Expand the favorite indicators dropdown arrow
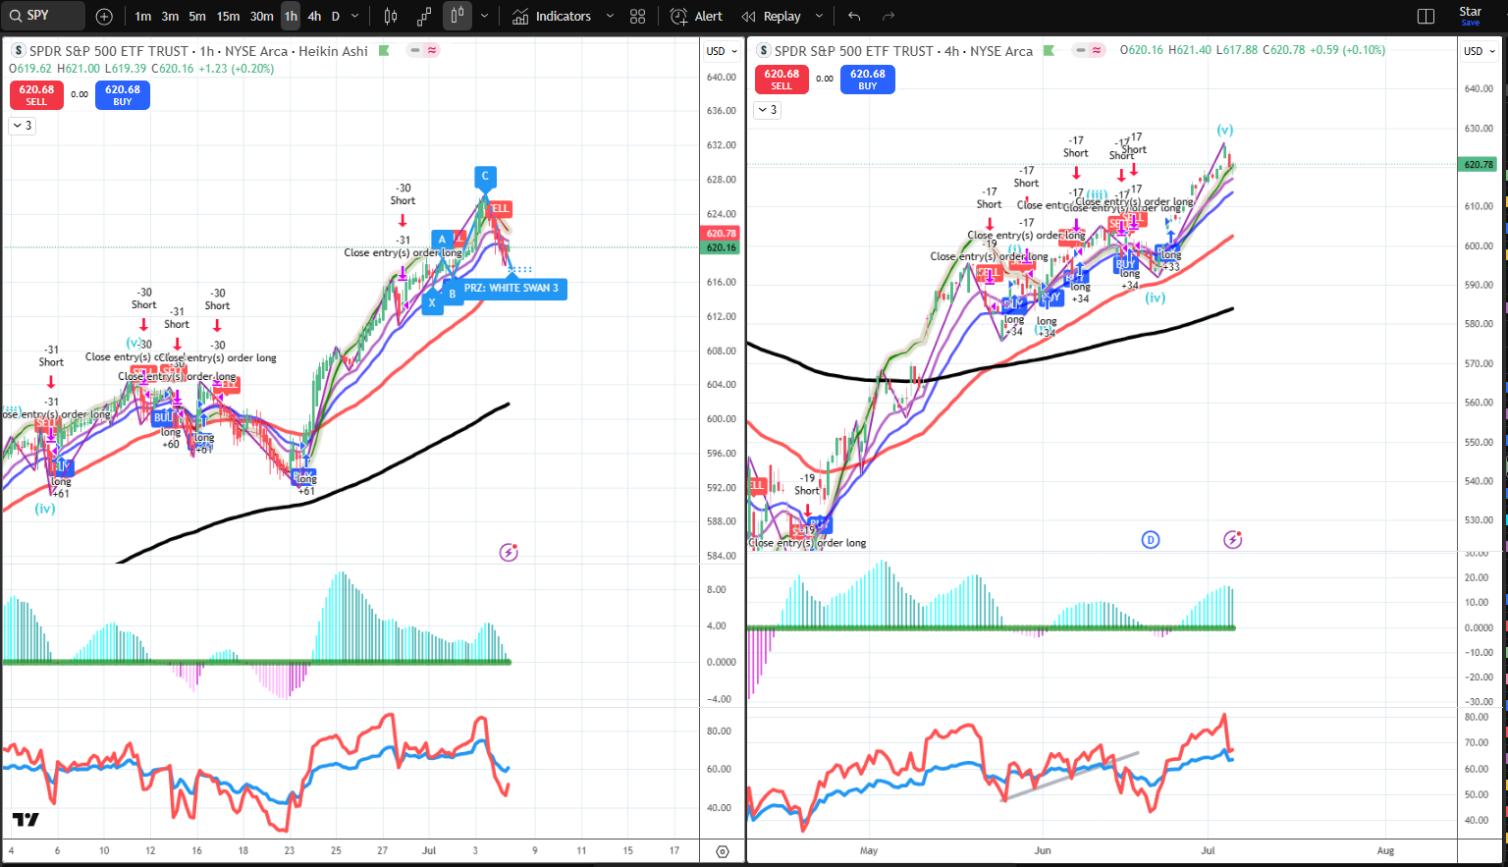The image size is (1508, 867). pyautogui.click(x=610, y=17)
